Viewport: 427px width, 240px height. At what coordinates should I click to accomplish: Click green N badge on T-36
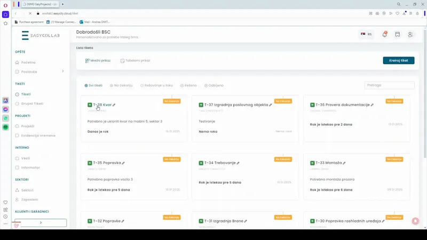[x=312, y=105]
